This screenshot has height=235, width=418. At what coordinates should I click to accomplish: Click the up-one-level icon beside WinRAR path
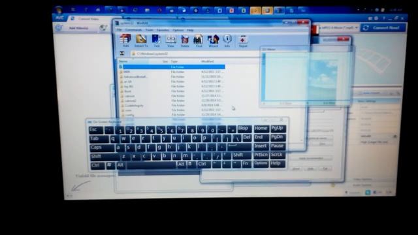tap(122, 54)
